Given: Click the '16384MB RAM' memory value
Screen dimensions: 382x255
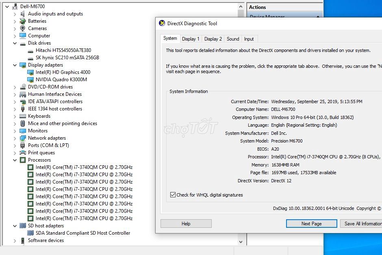Looking at the screenshot, I should (x=285, y=165).
